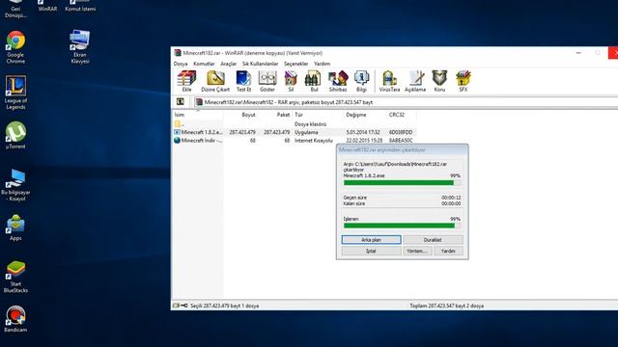
Task: Click the Duraklat button
Action: point(433,240)
